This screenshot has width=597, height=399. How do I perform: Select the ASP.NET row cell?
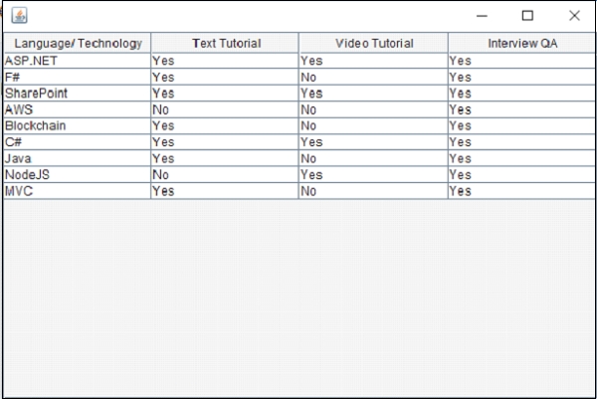point(77,61)
